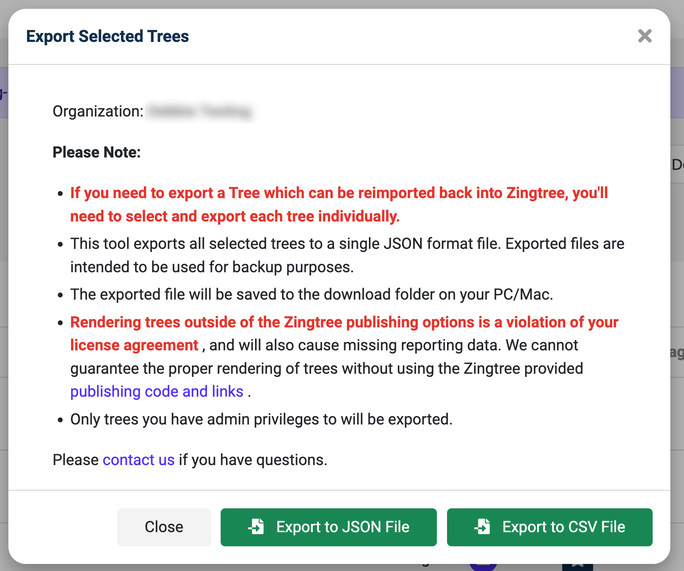Click the red license agreement warning
Screen dimensions: 684x571
(344, 334)
